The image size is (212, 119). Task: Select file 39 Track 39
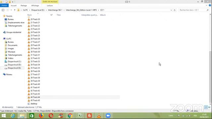pos(35,81)
